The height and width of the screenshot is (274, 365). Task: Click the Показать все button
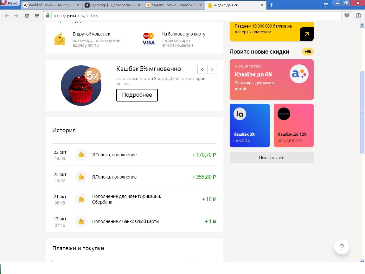pos(272,158)
